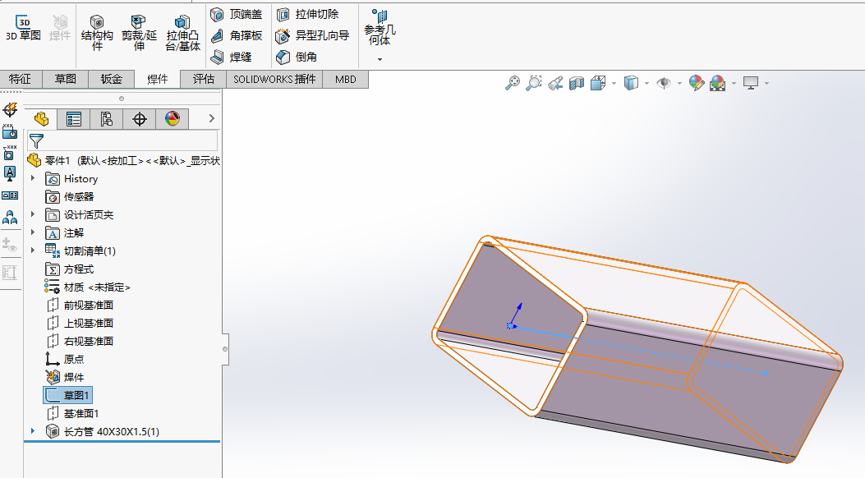
Task: Select the 前视基准面 front plane
Action: pos(80,305)
